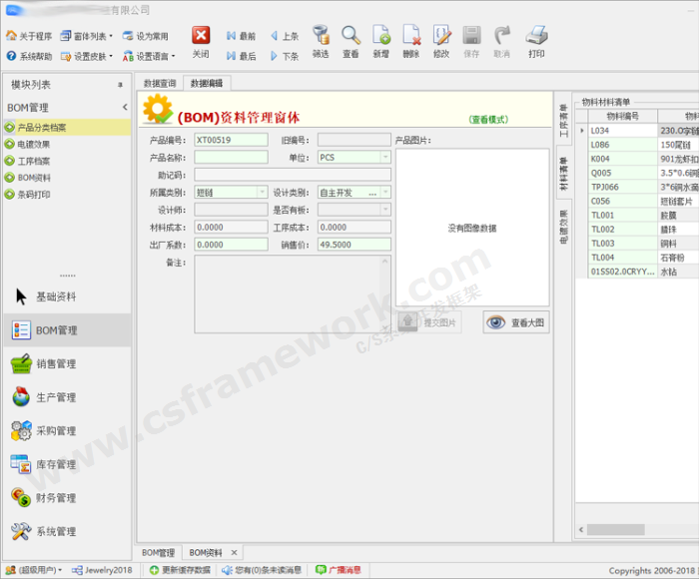Switch to the 数据查询 tab
This screenshot has width=699, height=579.
click(160, 83)
